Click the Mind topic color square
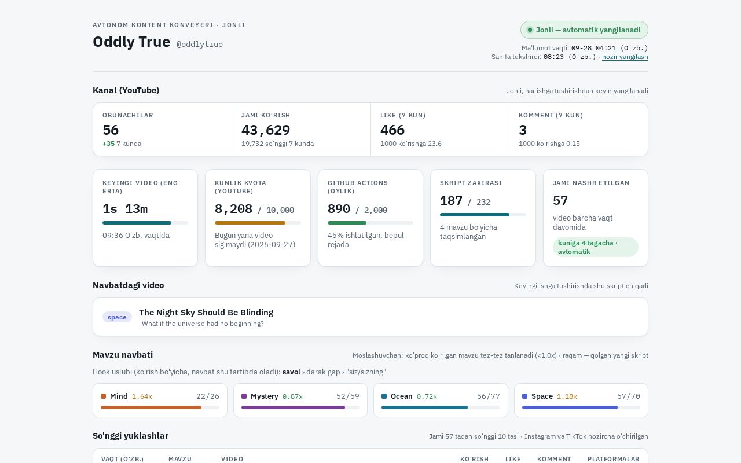The height and width of the screenshot is (463, 741). coord(104,396)
